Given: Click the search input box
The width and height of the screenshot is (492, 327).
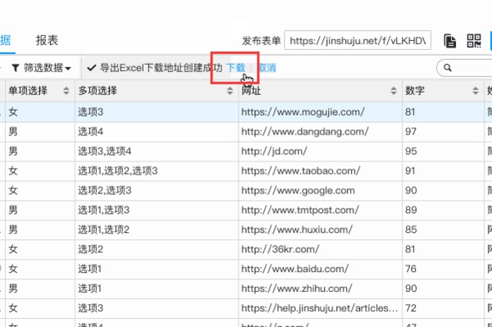Looking at the screenshot, I should pos(464,68).
